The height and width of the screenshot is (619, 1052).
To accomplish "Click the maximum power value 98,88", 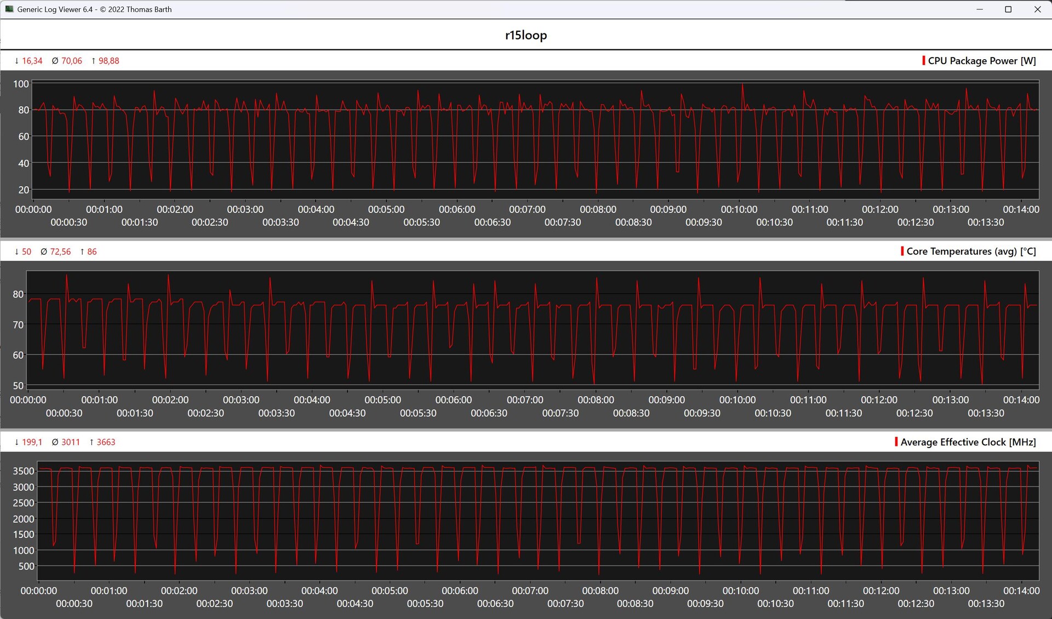I will click(x=108, y=61).
